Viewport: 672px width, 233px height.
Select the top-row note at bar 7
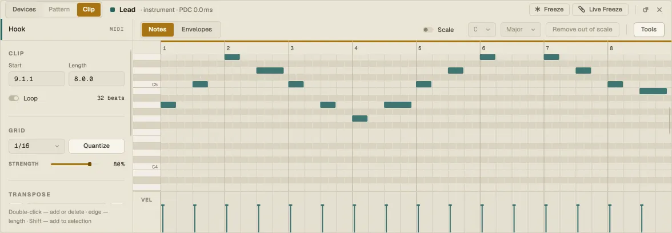[x=551, y=57]
